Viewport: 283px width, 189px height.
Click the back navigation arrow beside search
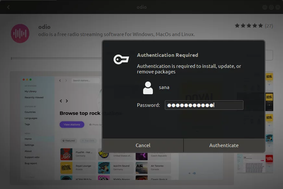point(60,81)
